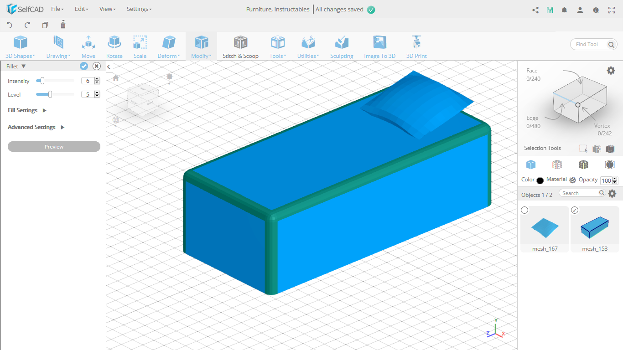
Task: Click the camera target icon in the viewport
Action: [x=116, y=120]
